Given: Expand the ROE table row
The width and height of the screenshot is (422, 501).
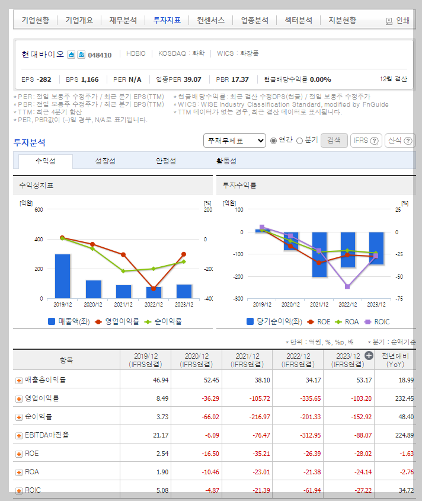Looking at the screenshot, I should 19,454.
